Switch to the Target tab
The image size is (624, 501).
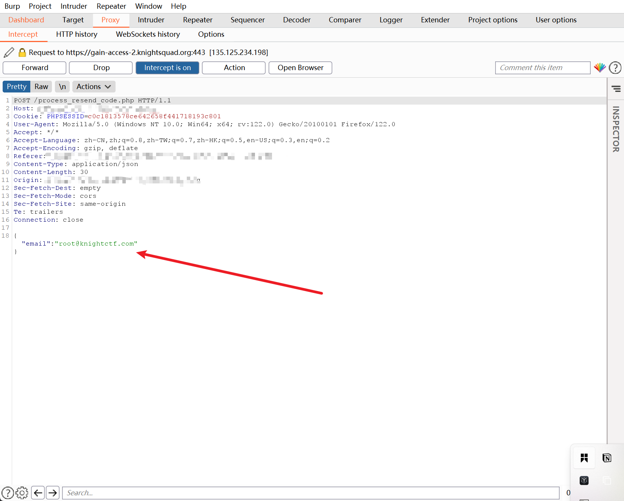[x=73, y=20]
